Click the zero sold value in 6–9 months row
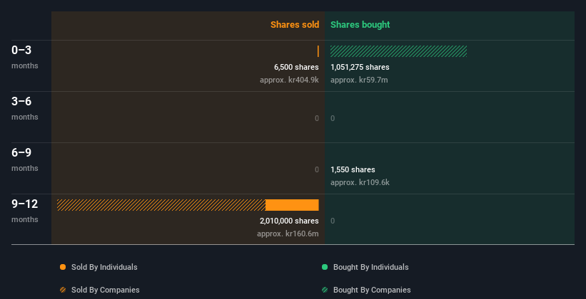 317,169
